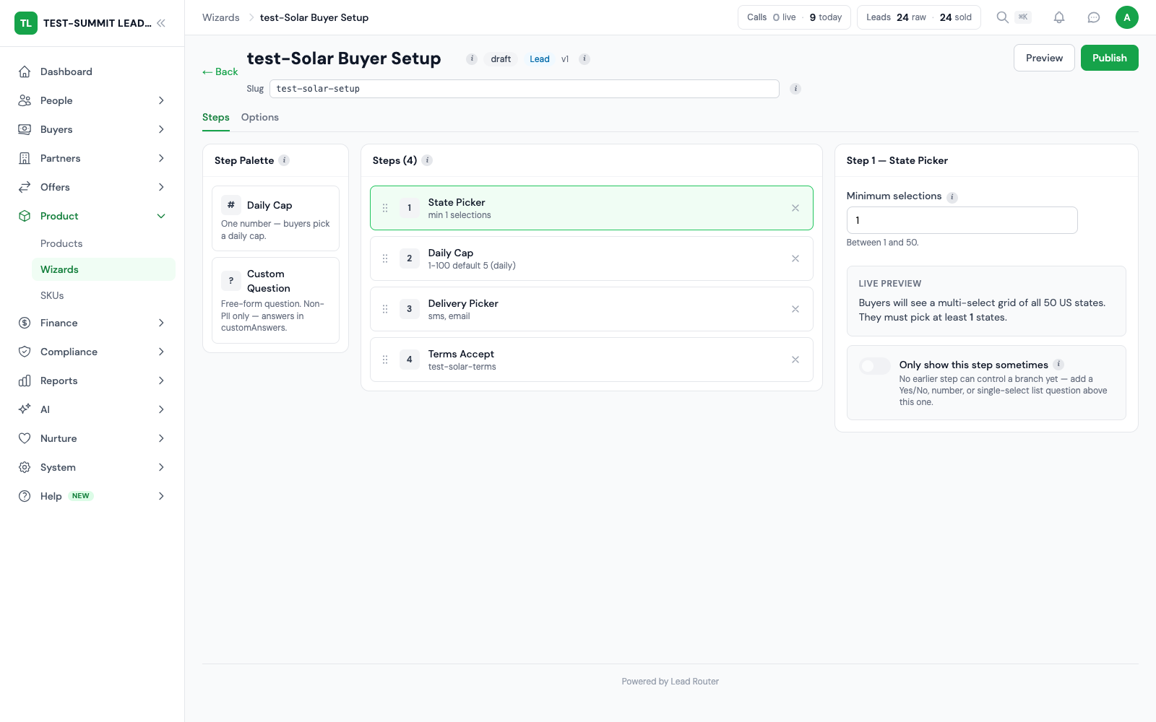Click Minimum selections info icon

[952, 197]
